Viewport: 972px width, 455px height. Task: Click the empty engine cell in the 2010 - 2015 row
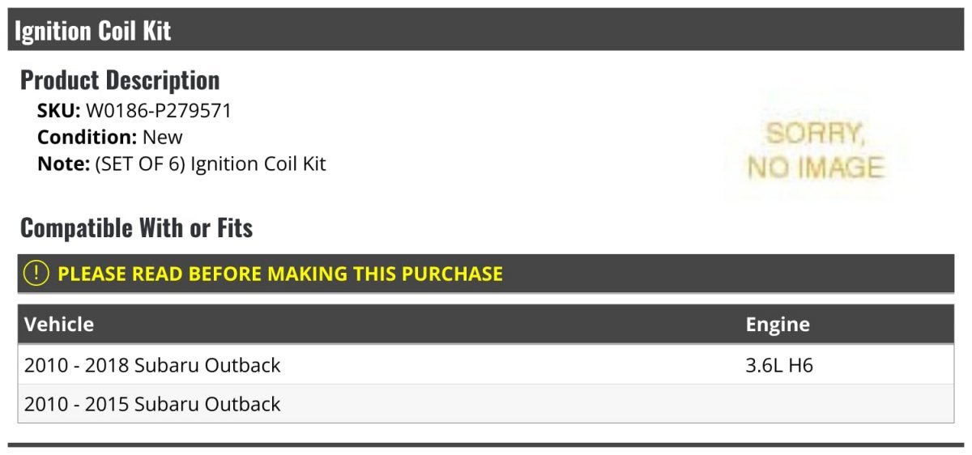point(846,404)
